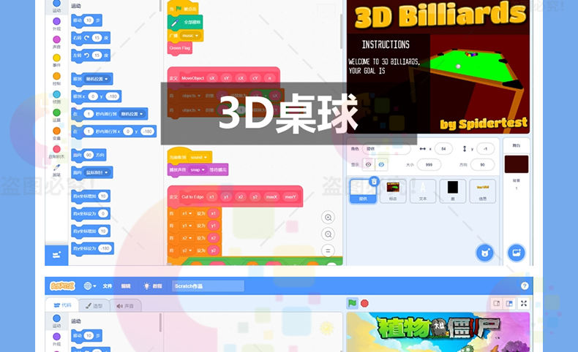Enter full screen stage in bottom editor
The image size is (578, 352).
coord(523,304)
